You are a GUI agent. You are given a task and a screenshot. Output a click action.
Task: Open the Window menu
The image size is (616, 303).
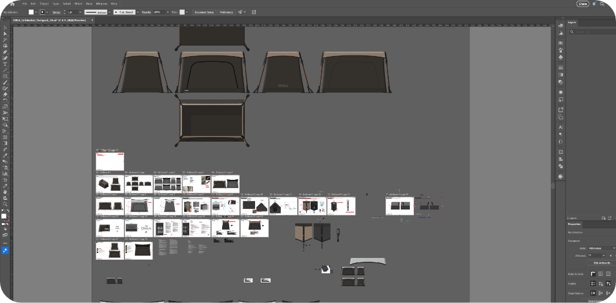point(101,4)
